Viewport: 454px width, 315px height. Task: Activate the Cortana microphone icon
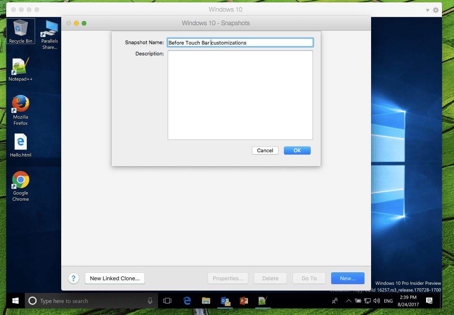(x=150, y=301)
